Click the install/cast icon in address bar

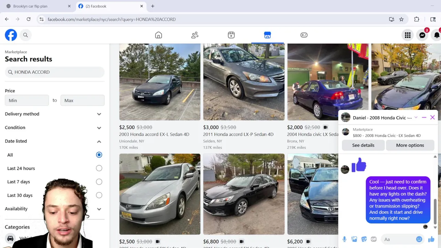pyautogui.click(x=391, y=19)
